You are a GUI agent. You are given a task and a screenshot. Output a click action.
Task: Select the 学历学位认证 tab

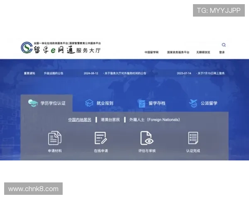(46, 103)
